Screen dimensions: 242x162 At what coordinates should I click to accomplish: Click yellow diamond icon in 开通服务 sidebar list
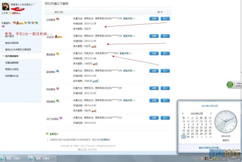coord(26,23)
